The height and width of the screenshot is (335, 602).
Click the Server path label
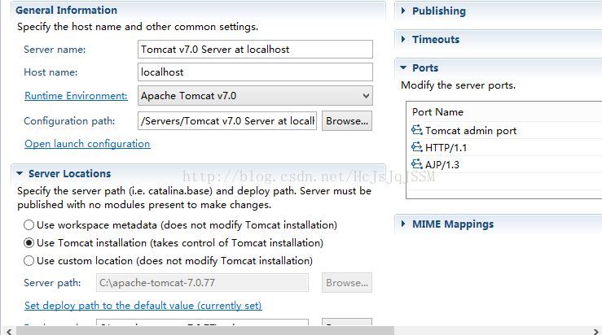click(52, 283)
